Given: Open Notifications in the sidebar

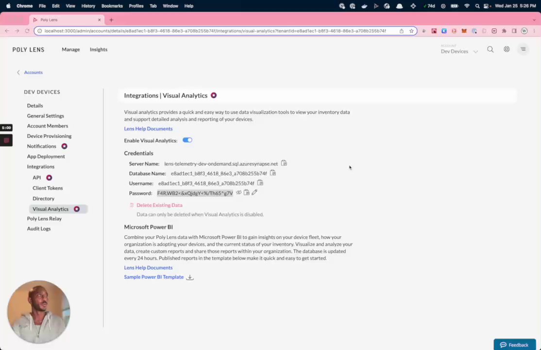Looking at the screenshot, I should pyautogui.click(x=41, y=146).
